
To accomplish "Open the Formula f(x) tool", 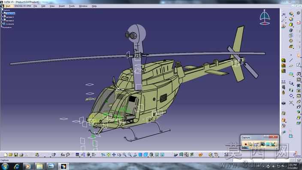I will pos(63,155).
